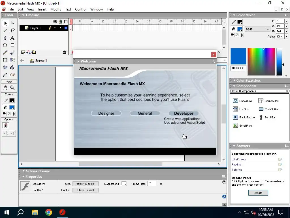Select the Fill Transform tool
The width and height of the screenshot is (290, 218).
click(x=12, y=60)
